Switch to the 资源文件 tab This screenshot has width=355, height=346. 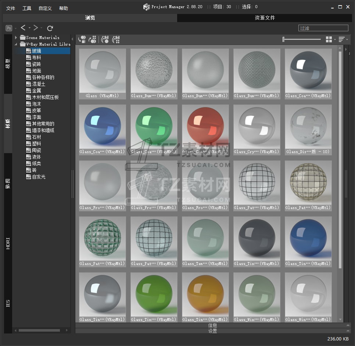(265, 18)
